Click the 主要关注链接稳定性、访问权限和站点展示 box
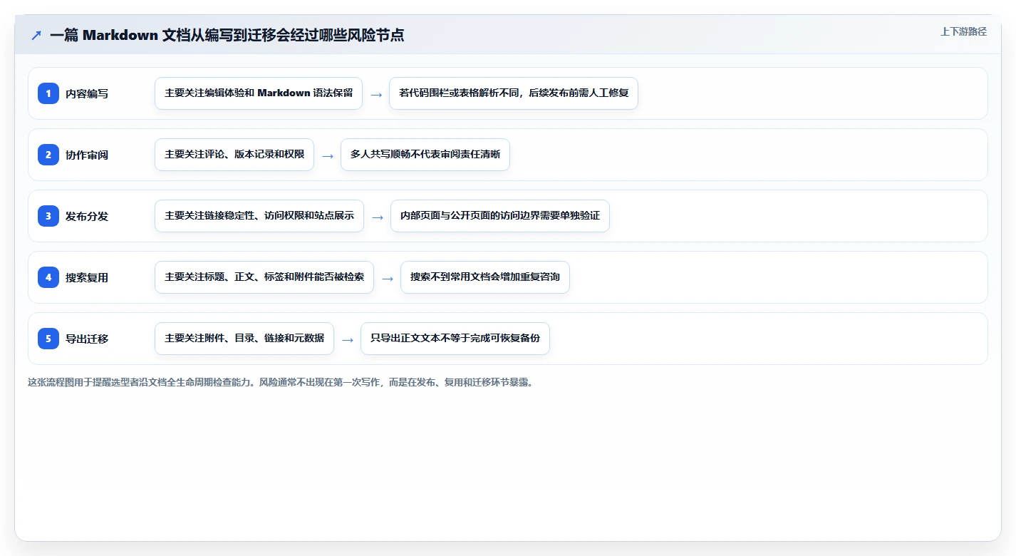1016x556 pixels. pos(259,216)
